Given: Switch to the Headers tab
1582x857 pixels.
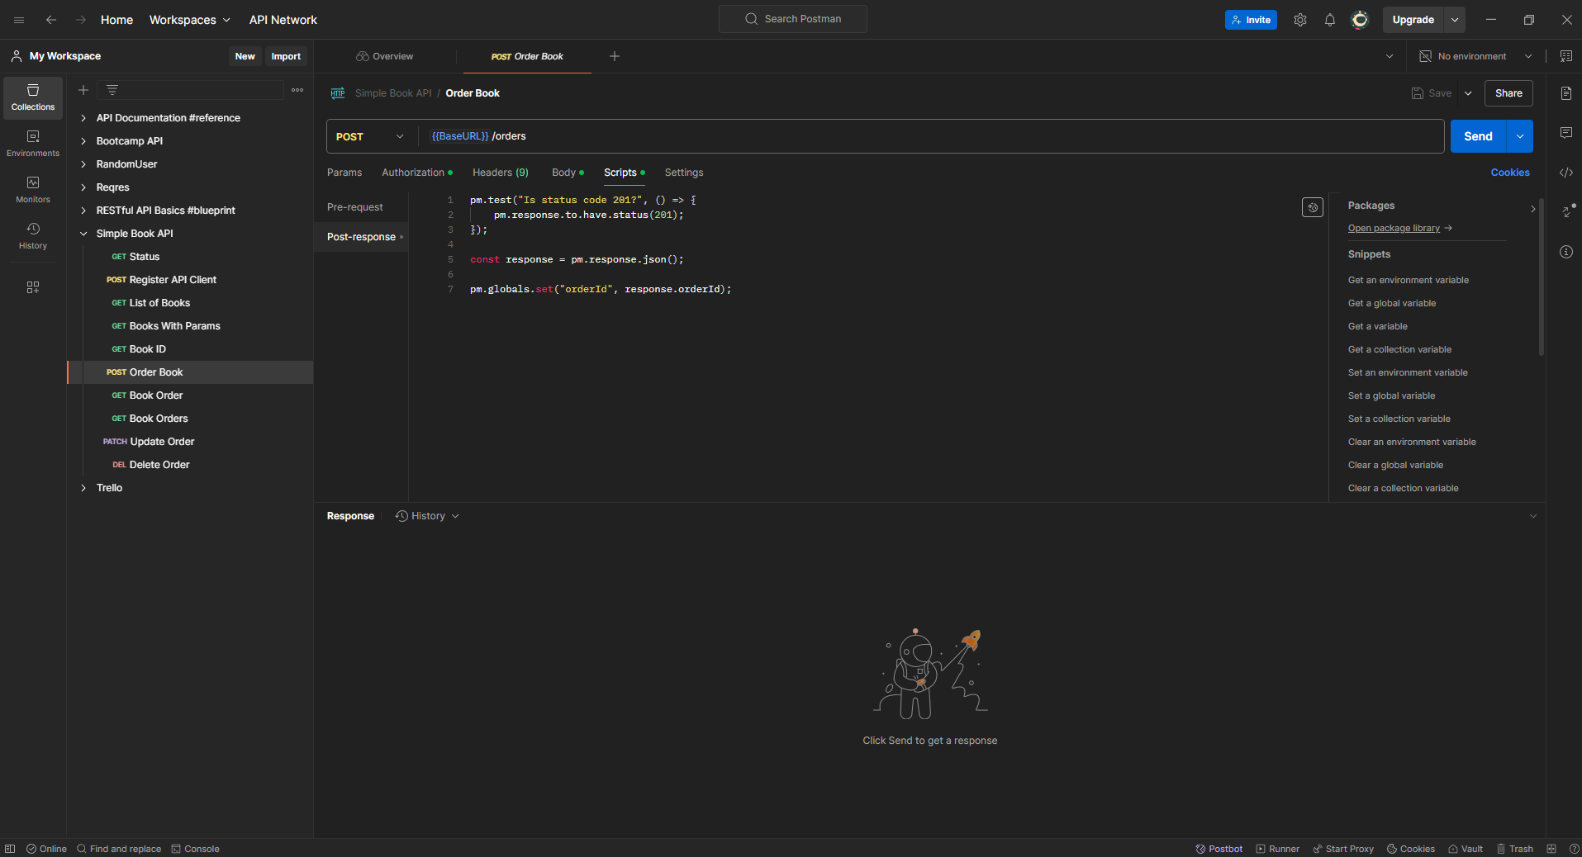Looking at the screenshot, I should pyautogui.click(x=501, y=173).
